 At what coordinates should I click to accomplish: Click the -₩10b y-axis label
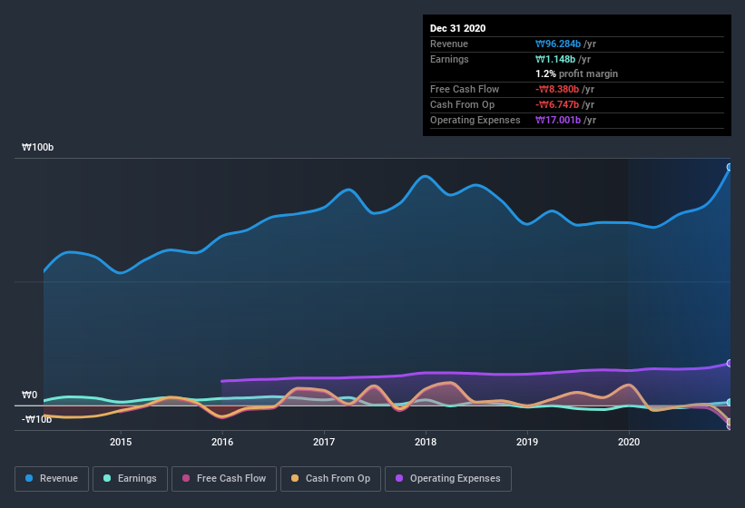tap(37, 419)
